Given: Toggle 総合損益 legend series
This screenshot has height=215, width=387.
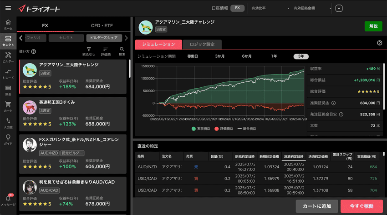Looking at the screenshot, I should tap(247, 129).
